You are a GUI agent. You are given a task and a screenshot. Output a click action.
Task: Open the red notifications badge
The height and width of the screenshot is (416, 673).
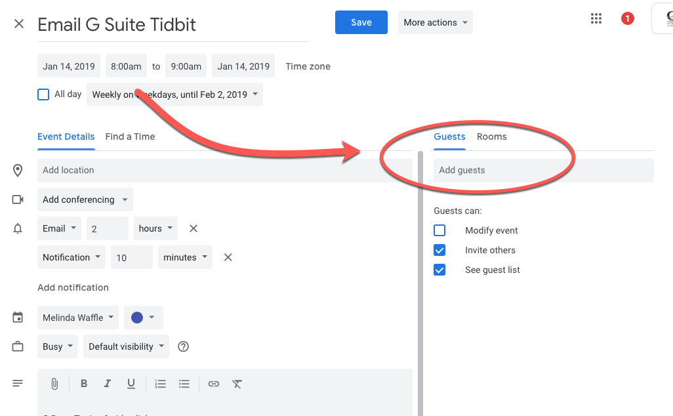pos(628,18)
